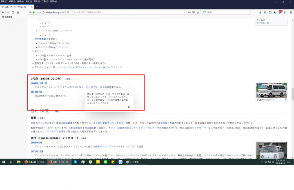294x190 pixels.
Task: Switch to the Firefox Mobile taskbar window
Action: click(x=35, y=162)
